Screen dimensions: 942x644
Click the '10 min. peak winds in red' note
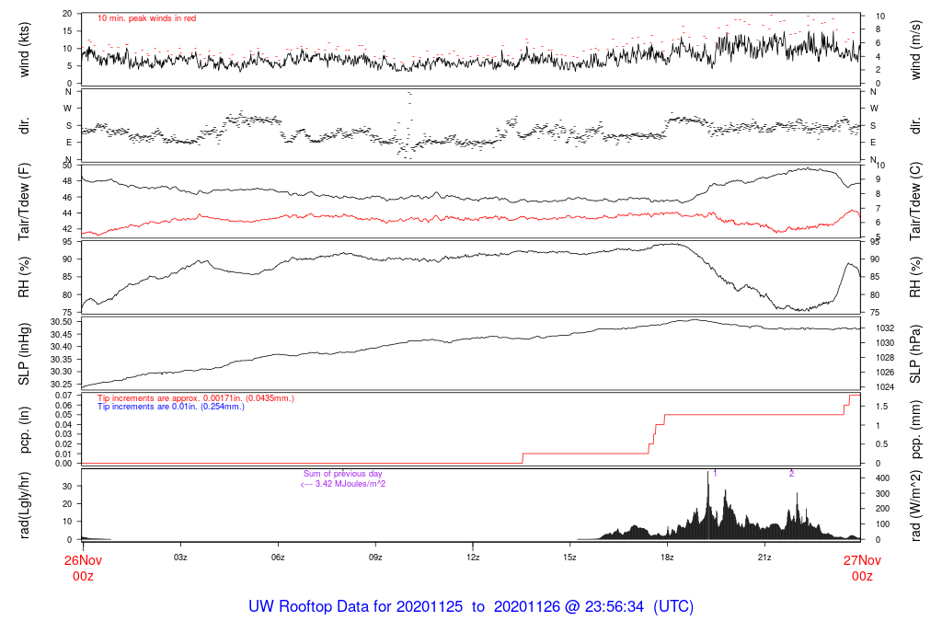click(146, 18)
